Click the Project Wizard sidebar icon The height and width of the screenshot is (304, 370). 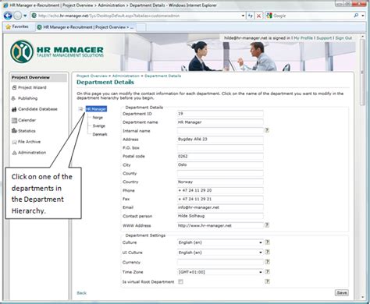(x=14, y=87)
